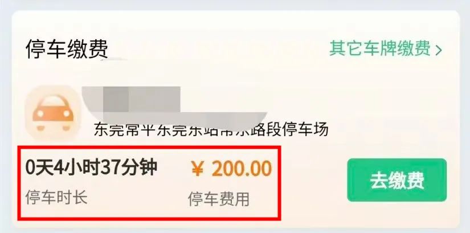
Task: Click the 东莞 text at the address start
Action: [x=109, y=129]
